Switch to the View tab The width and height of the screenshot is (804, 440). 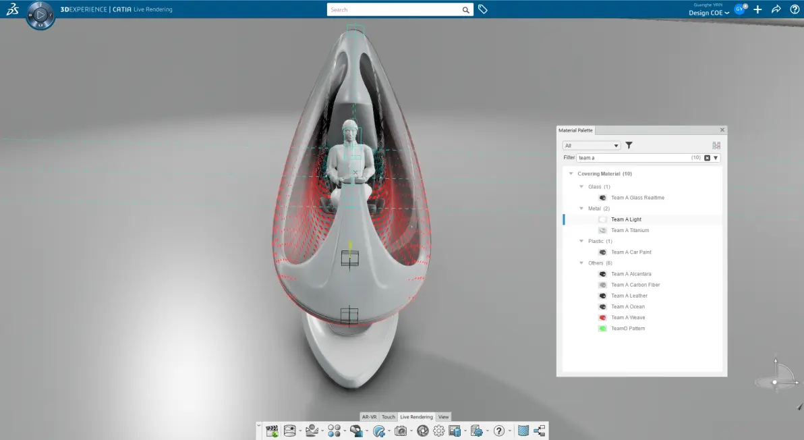click(x=444, y=417)
